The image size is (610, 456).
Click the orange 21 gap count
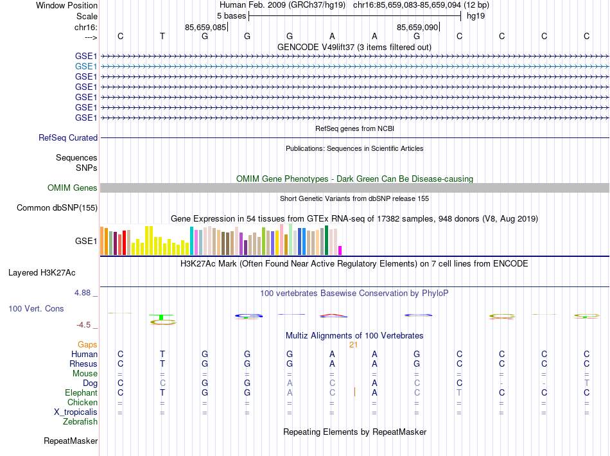click(x=353, y=345)
